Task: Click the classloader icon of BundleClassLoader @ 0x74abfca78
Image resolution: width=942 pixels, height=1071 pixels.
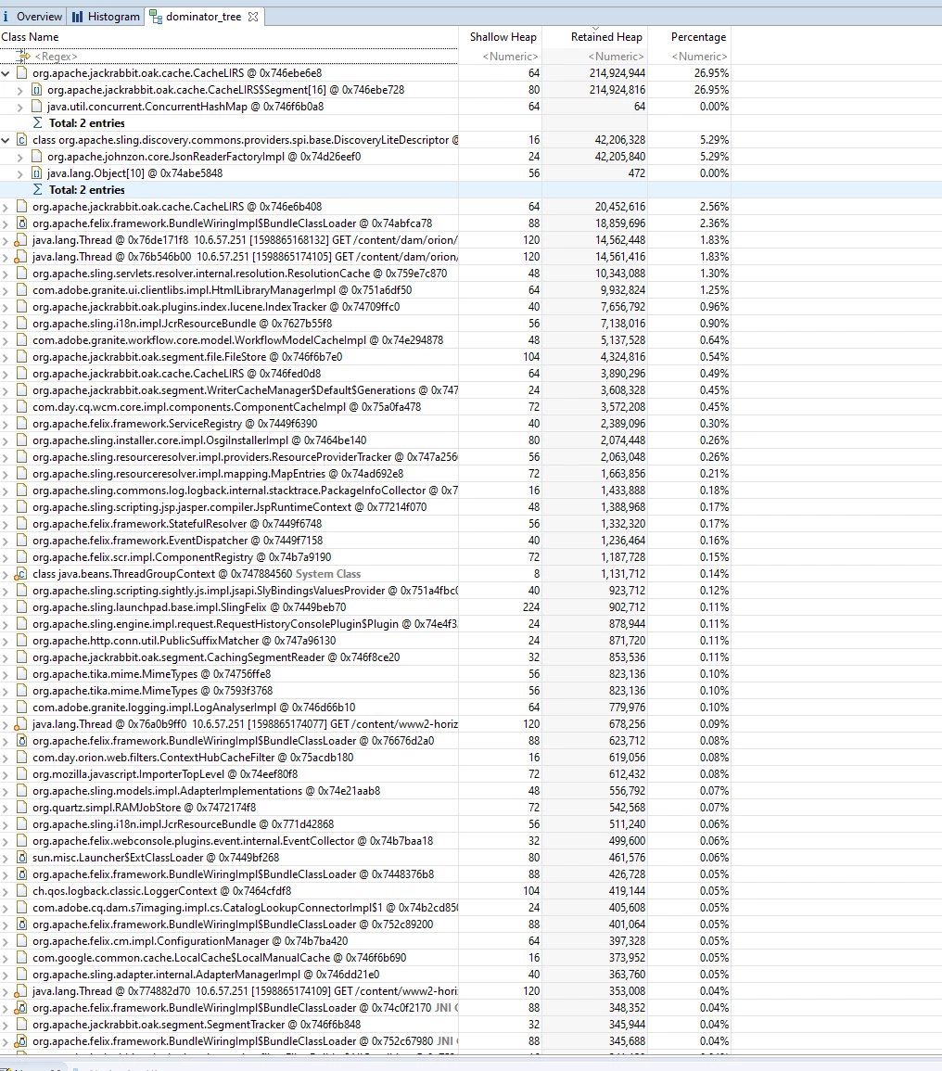Action: click(x=22, y=223)
